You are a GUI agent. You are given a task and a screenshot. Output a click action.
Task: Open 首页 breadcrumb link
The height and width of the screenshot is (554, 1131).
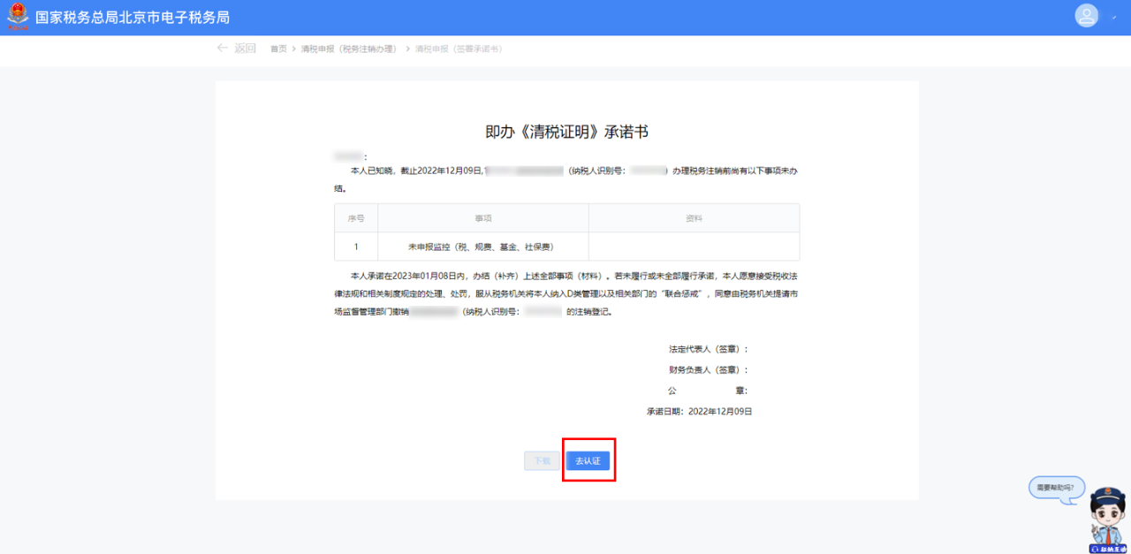[278, 49]
